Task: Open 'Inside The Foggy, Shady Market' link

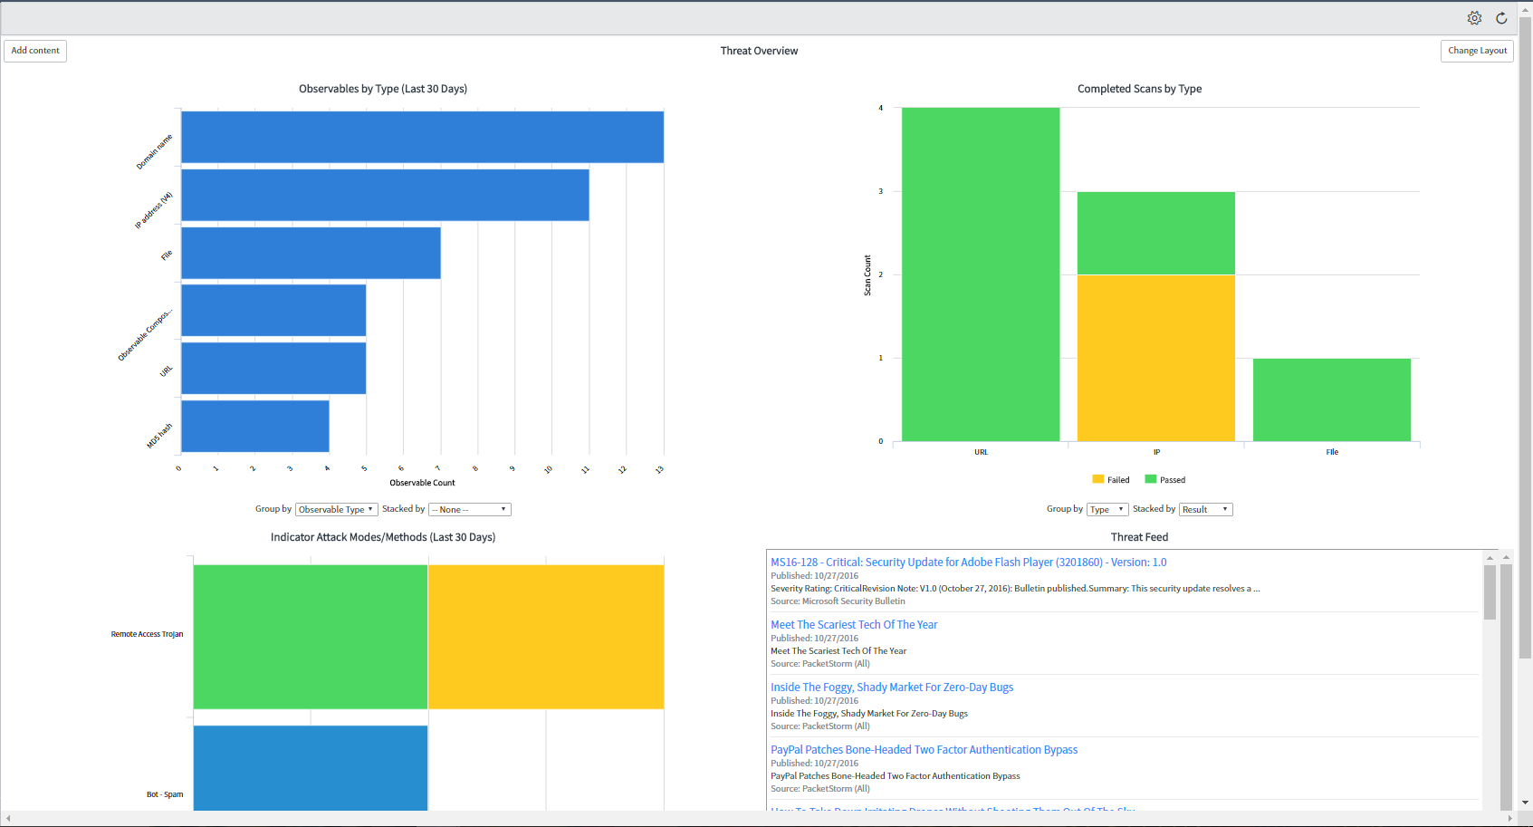Action: [x=892, y=688]
